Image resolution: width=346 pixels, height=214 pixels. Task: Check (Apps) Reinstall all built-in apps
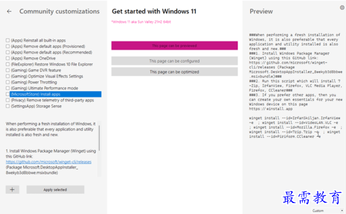tap(8, 40)
